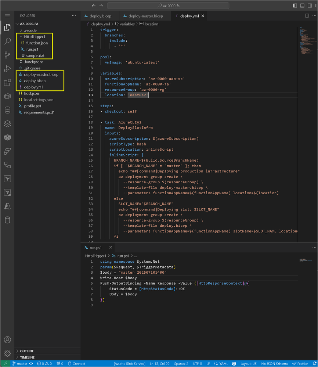Click the az-0000-fa command center search
The height and width of the screenshot is (367, 318).
[x=168, y=6]
